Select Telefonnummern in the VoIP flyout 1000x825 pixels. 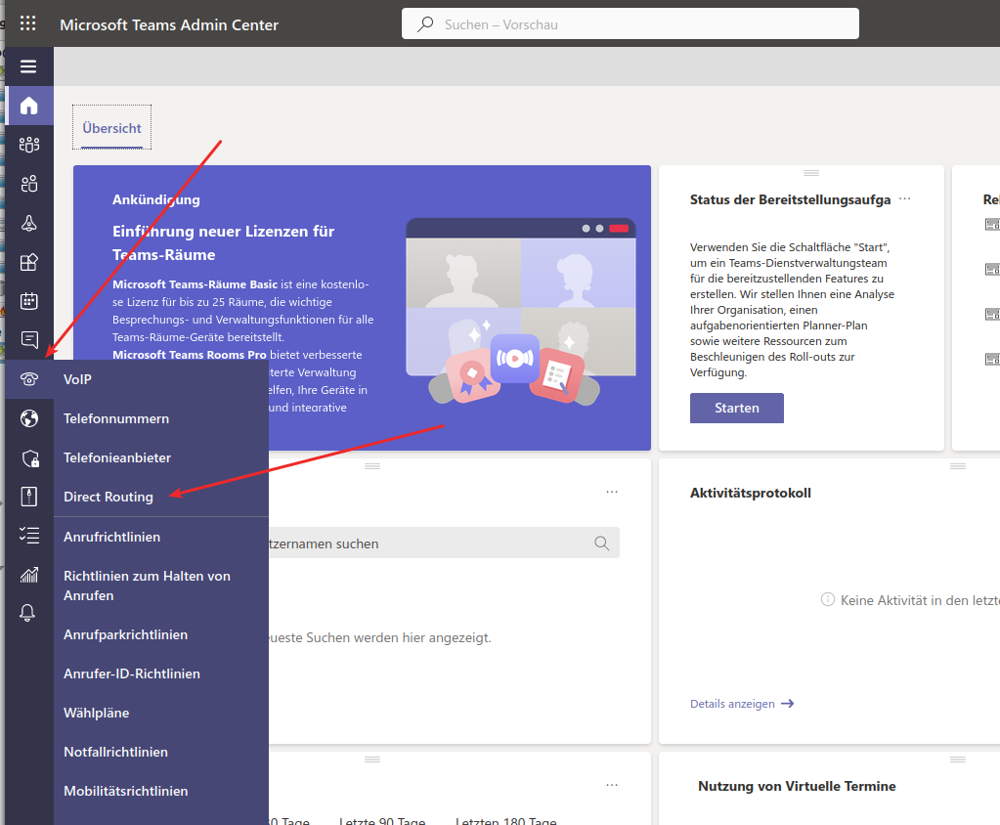(116, 418)
